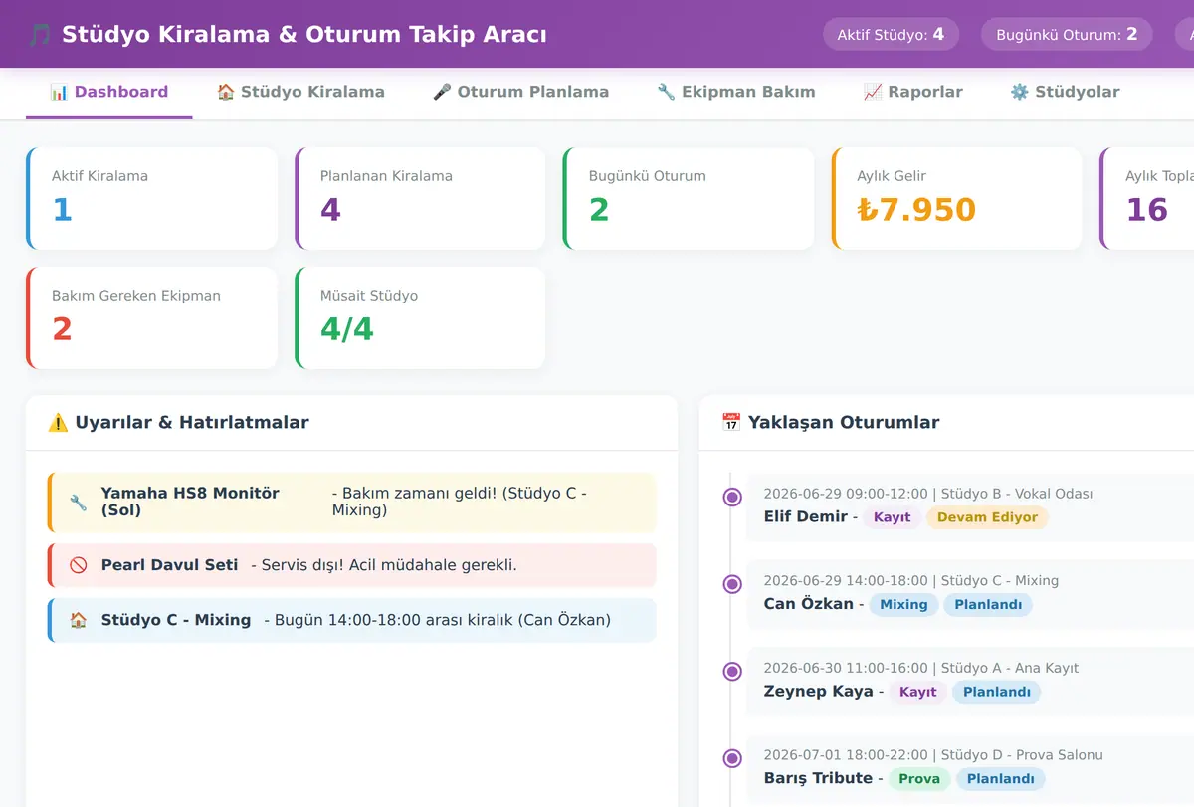
Task: Open the Bugünkü Oturum stat card
Action: point(689,198)
